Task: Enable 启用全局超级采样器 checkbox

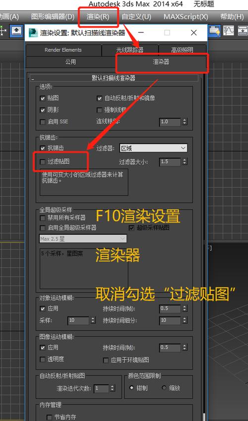Action: point(43,228)
